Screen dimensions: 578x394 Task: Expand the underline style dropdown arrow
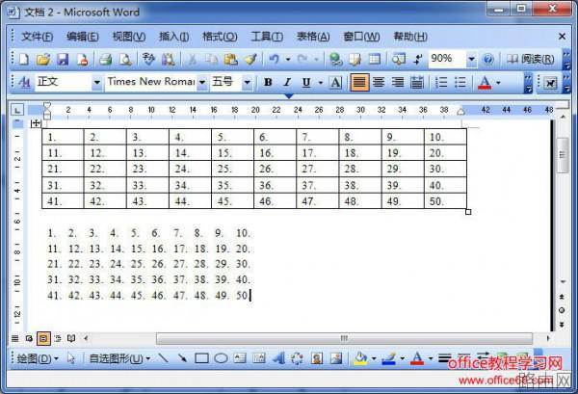[320, 82]
